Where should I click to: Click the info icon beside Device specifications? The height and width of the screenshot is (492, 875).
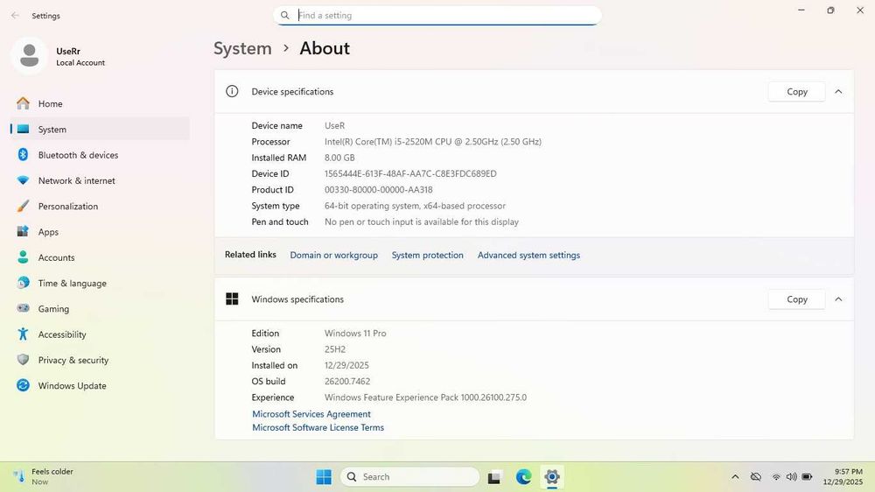point(232,91)
